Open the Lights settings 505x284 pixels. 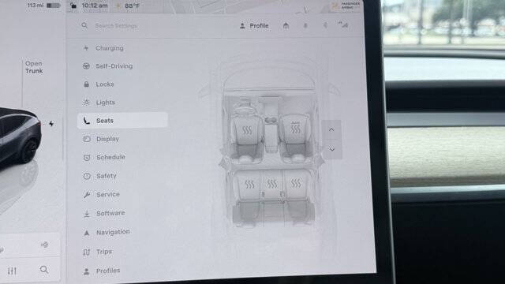pos(99,103)
